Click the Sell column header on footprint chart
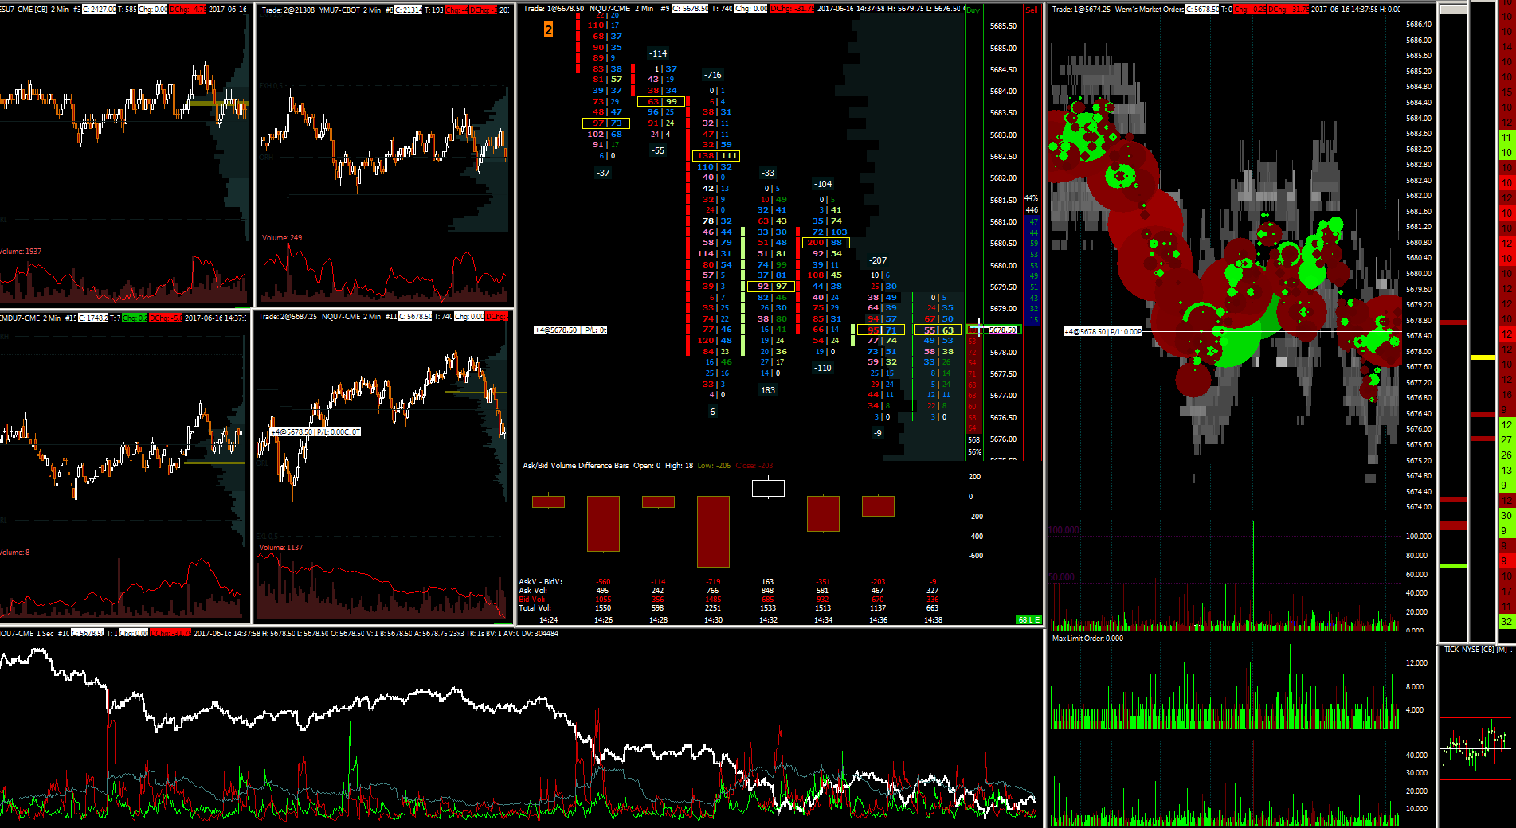This screenshot has height=828, width=1516. click(1032, 10)
